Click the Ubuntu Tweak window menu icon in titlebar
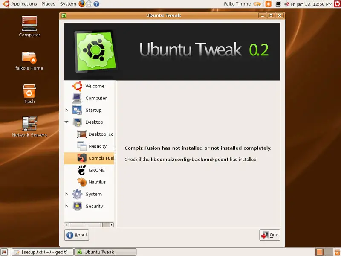 click(64, 15)
